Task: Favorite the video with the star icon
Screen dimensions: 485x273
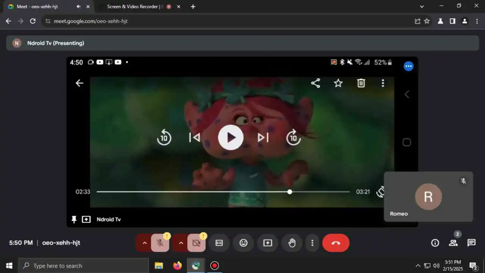Action: coord(338,83)
